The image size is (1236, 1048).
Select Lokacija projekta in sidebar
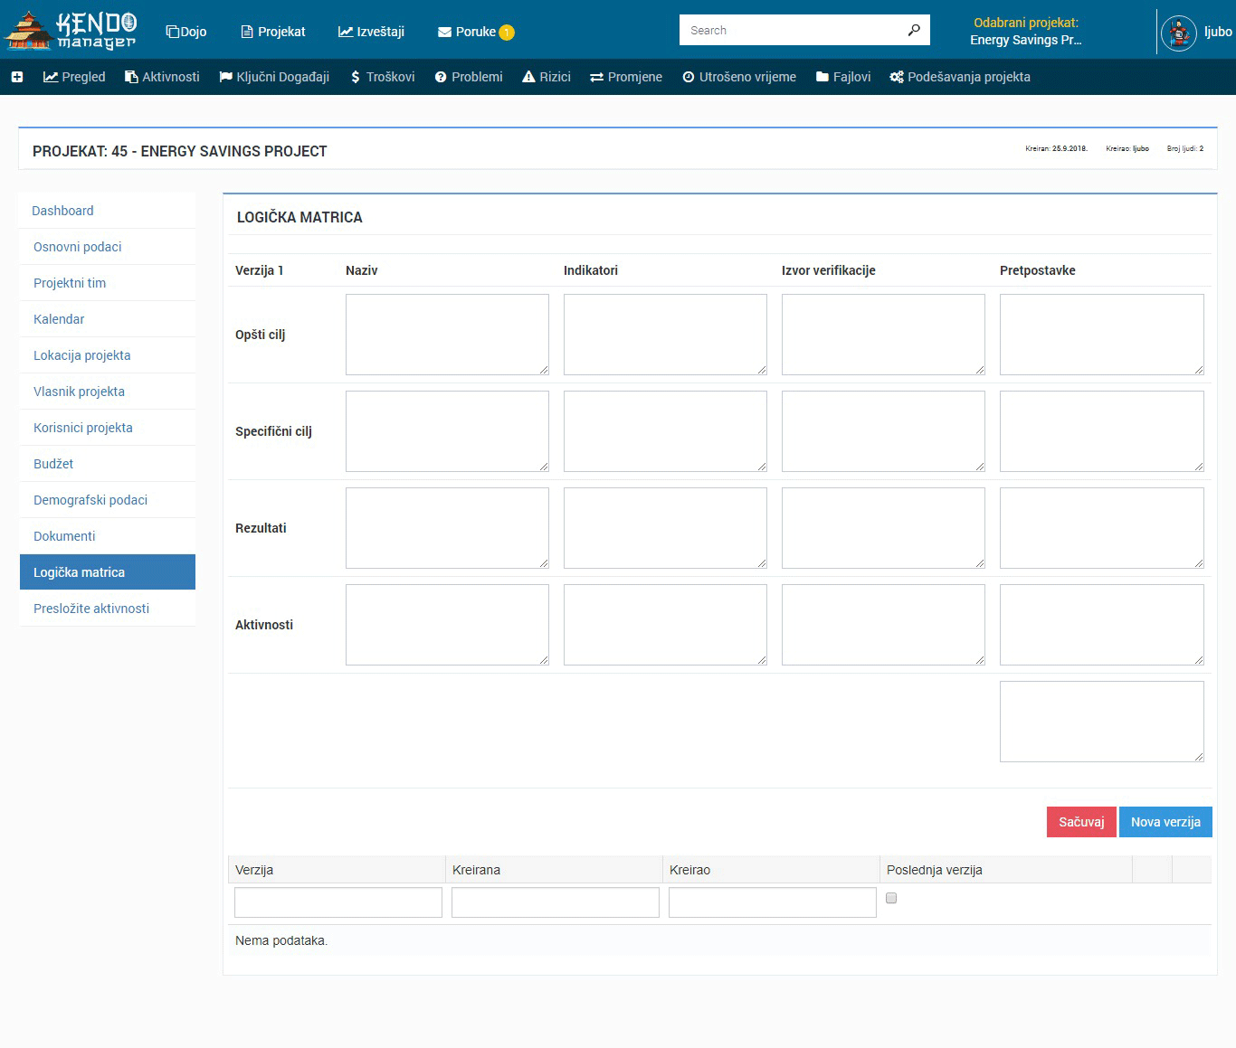tap(108, 355)
